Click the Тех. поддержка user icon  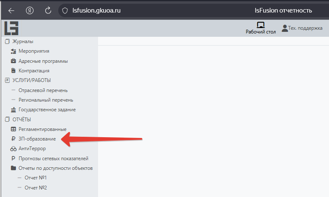(x=285, y=28)
